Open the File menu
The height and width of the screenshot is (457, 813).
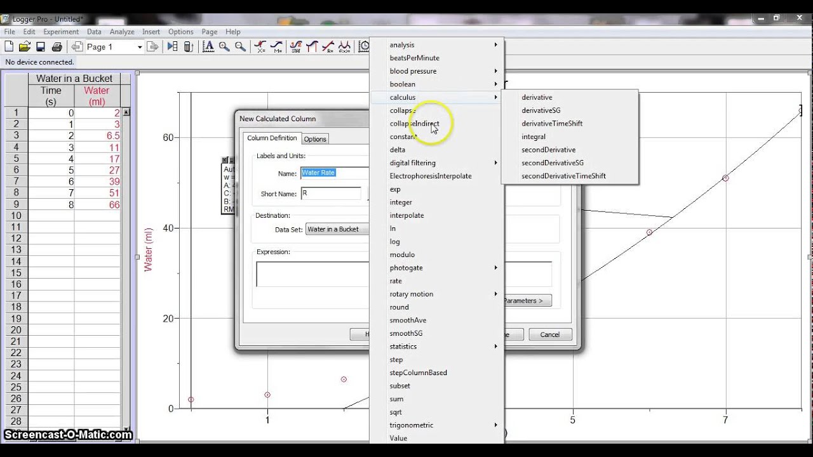[x=9, y=32]
